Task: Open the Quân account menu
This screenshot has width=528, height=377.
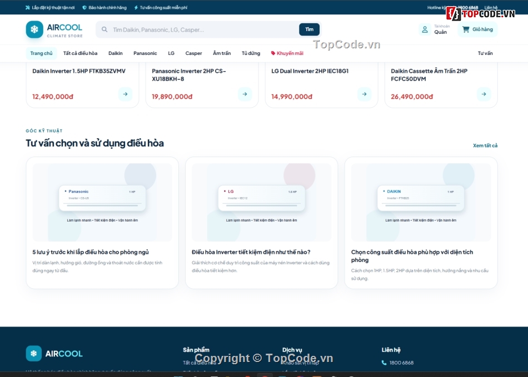Action: pyautogui.click(x=435, y=29)
